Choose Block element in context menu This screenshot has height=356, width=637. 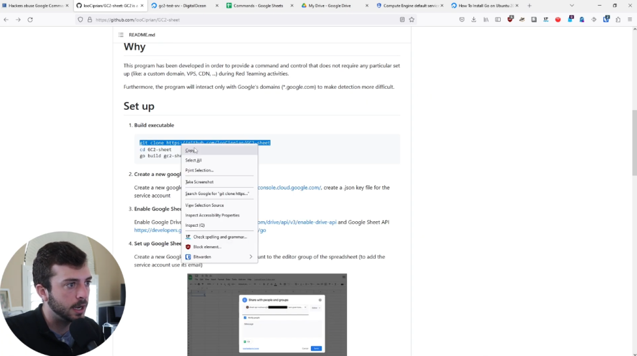click(220, 247)
